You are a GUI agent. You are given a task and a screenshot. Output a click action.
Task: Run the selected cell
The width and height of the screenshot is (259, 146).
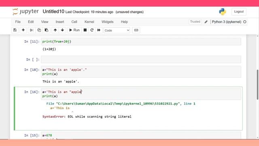click(x=74, y=30)
